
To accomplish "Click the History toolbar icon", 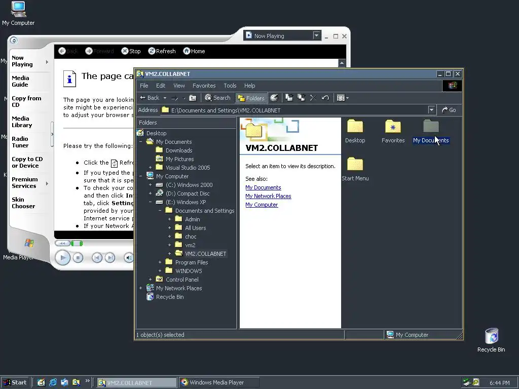I will [x=274, y=98].
